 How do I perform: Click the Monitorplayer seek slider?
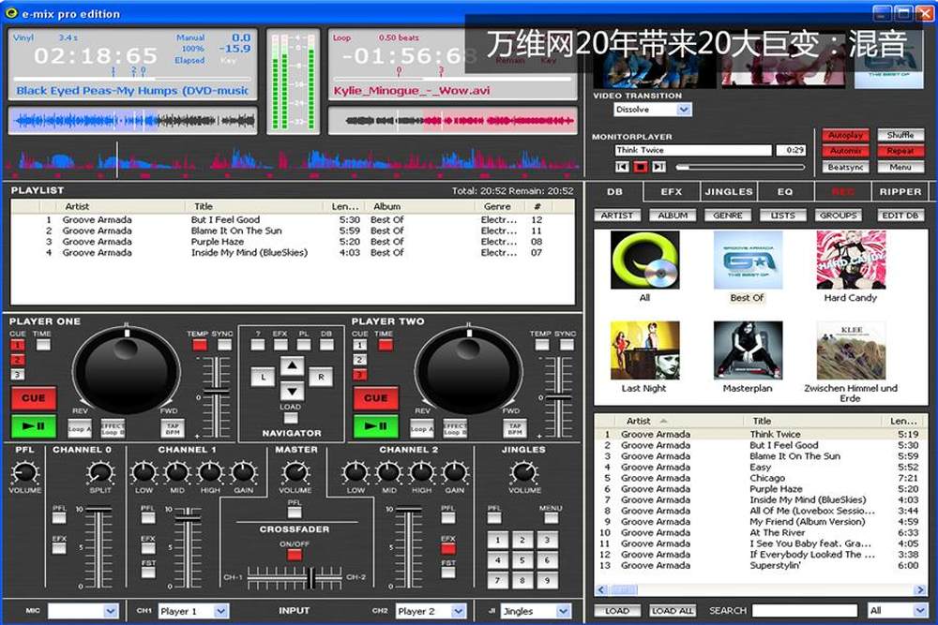pos(739,167)
